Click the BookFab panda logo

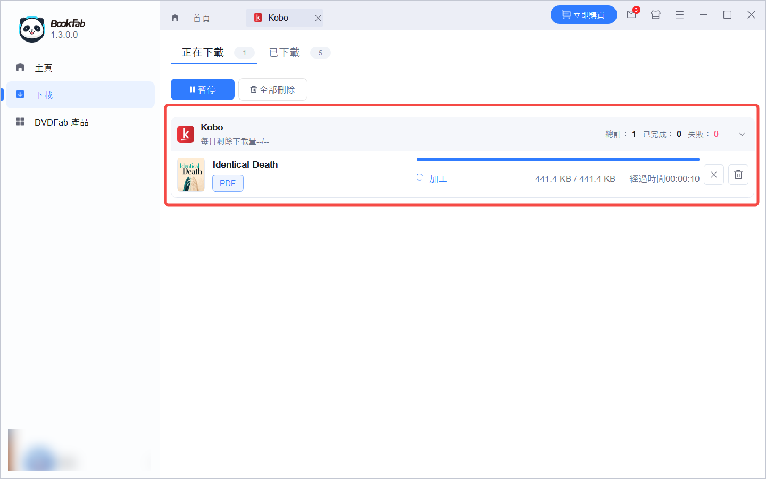tap(32, 29)
